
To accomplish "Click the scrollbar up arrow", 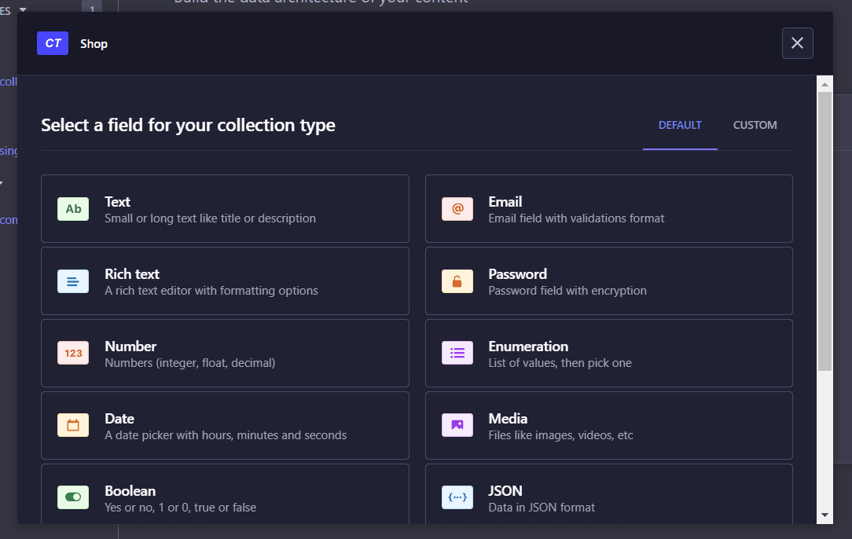I will (x=824, y=83).
